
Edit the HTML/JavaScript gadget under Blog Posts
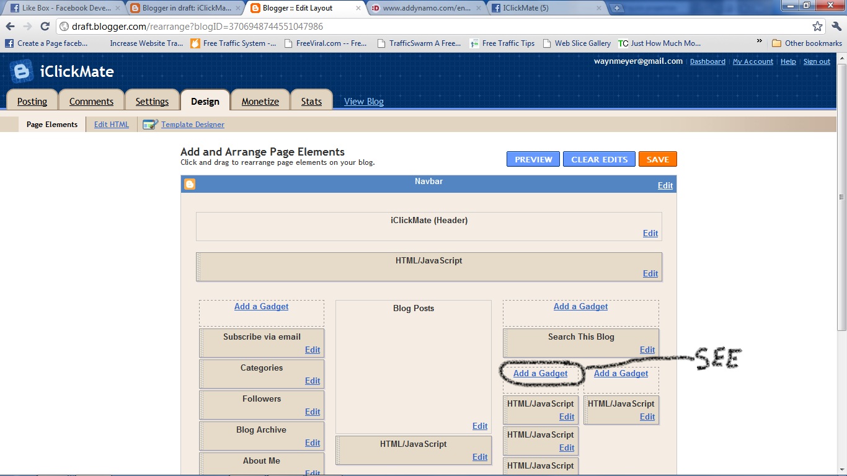[480, 457]
